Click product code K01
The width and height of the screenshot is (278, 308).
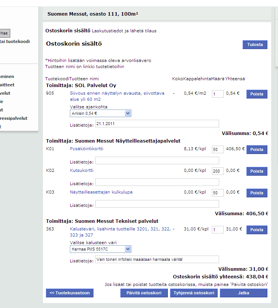[50, 149]
